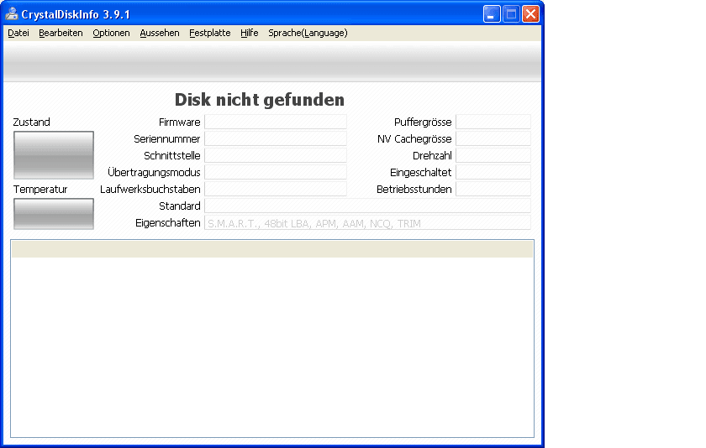The width and height of the screenshot is (706, 448).
Task: Click the NV Cachegrösse field
Action: click(x=493, y=138)
